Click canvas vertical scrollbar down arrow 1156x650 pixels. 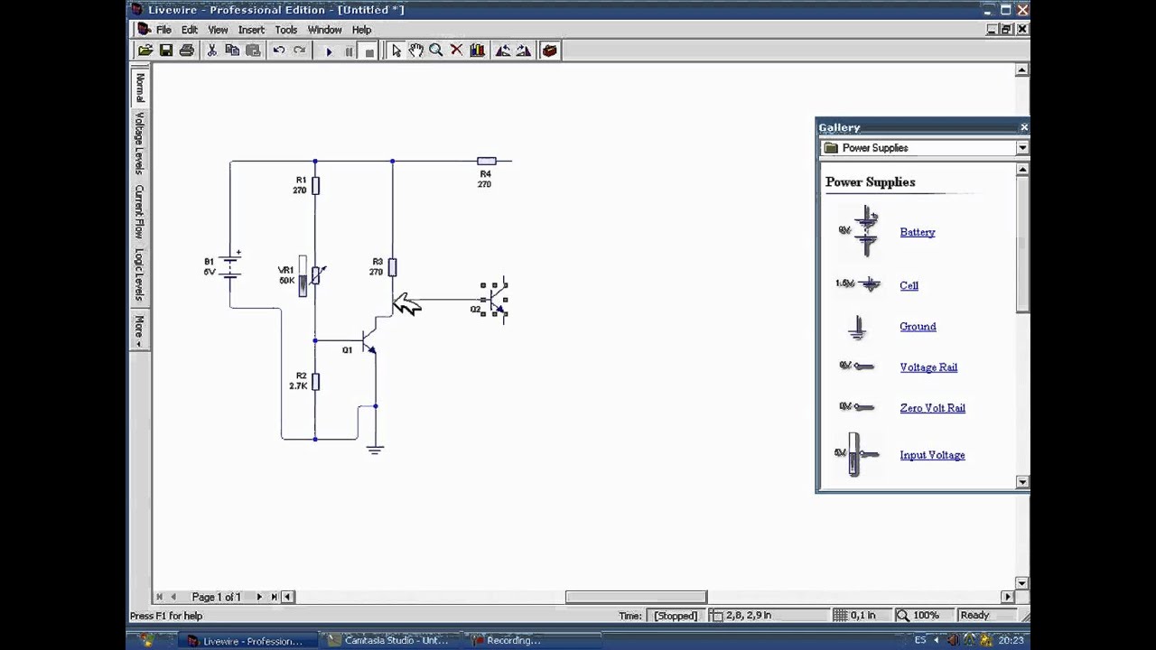pyautogui.click(x=1022, y=583)
